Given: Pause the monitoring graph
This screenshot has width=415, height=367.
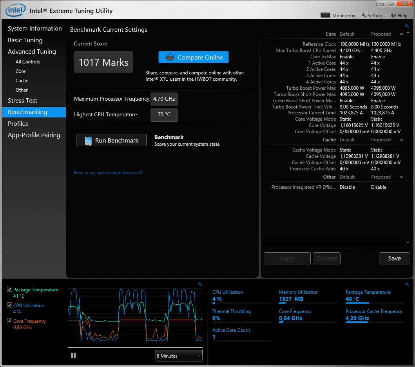Looking at the screenshot, I should (x=73, y=356).
